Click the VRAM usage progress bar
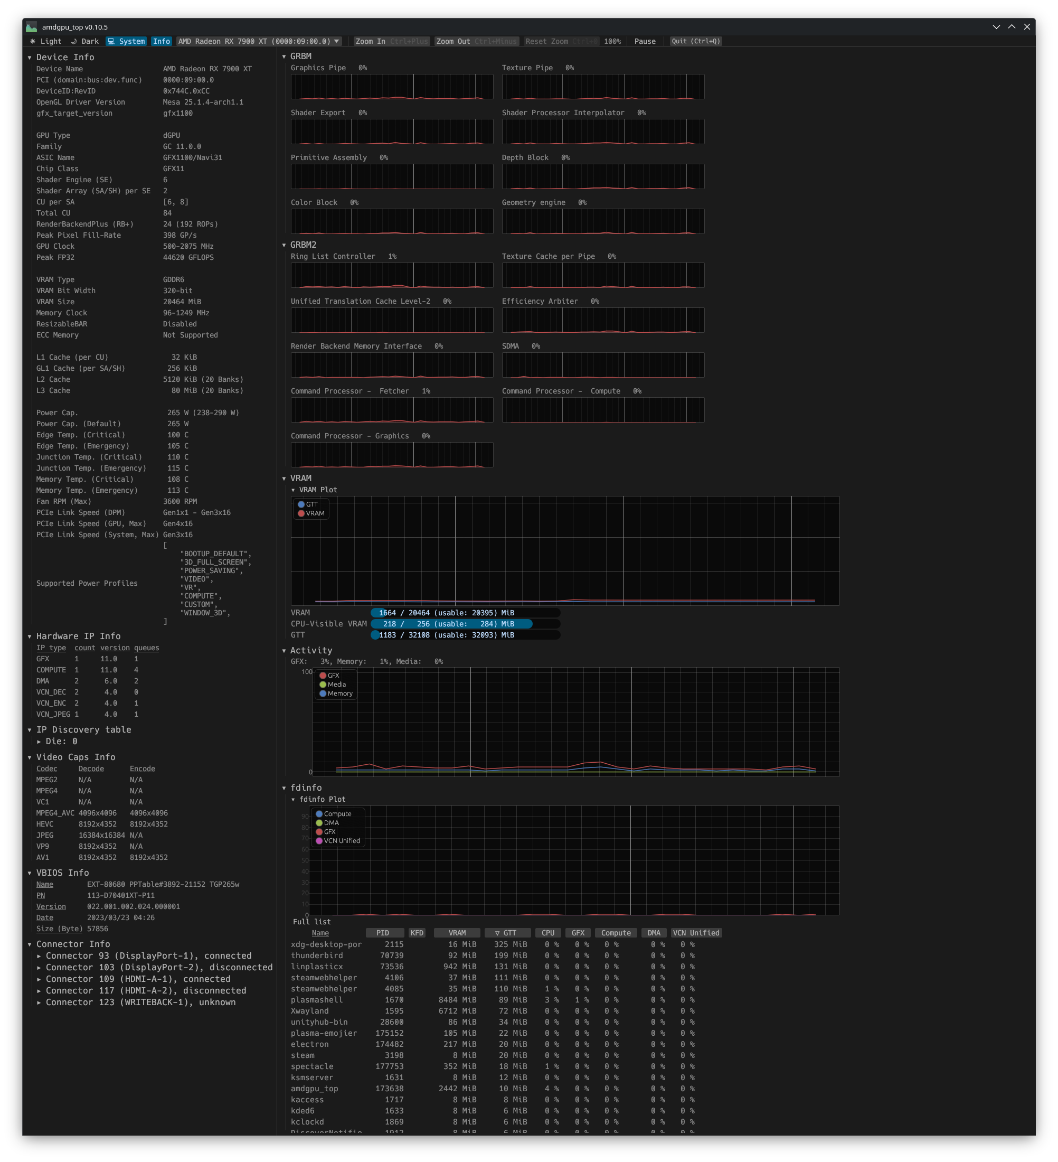Image resolution: width=1058 pixels, height=1162 pixels. pos(465,613)
